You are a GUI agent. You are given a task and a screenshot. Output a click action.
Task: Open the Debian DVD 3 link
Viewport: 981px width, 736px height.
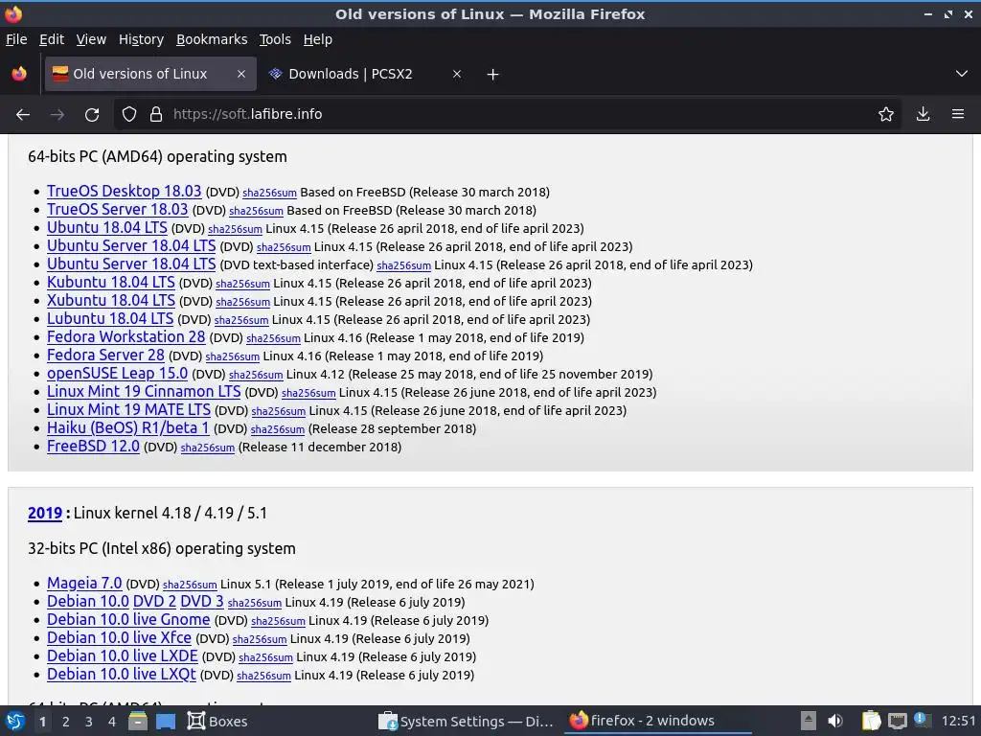(201, 601)
